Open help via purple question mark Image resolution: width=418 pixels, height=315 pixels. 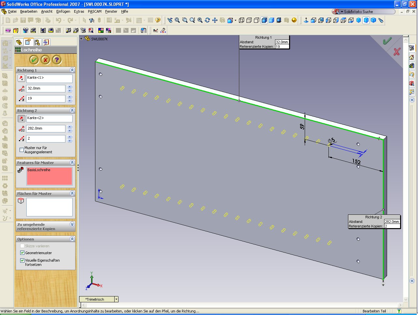(x=57, y=60)
